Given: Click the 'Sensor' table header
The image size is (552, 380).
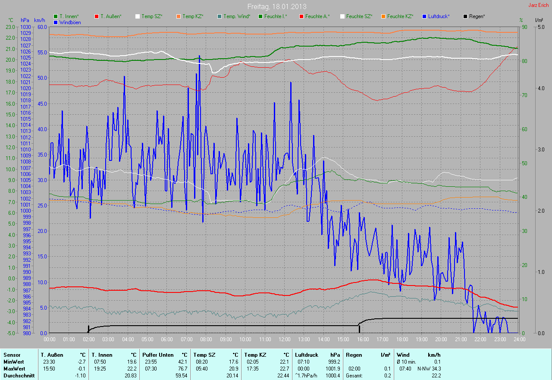Looking at the screenshot, I should pyautogui.click(x=12, y=355).
